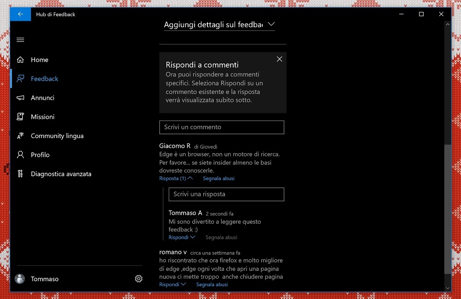Report abuse on romano v's comment
461x299 pixels.
coord(212,284)
